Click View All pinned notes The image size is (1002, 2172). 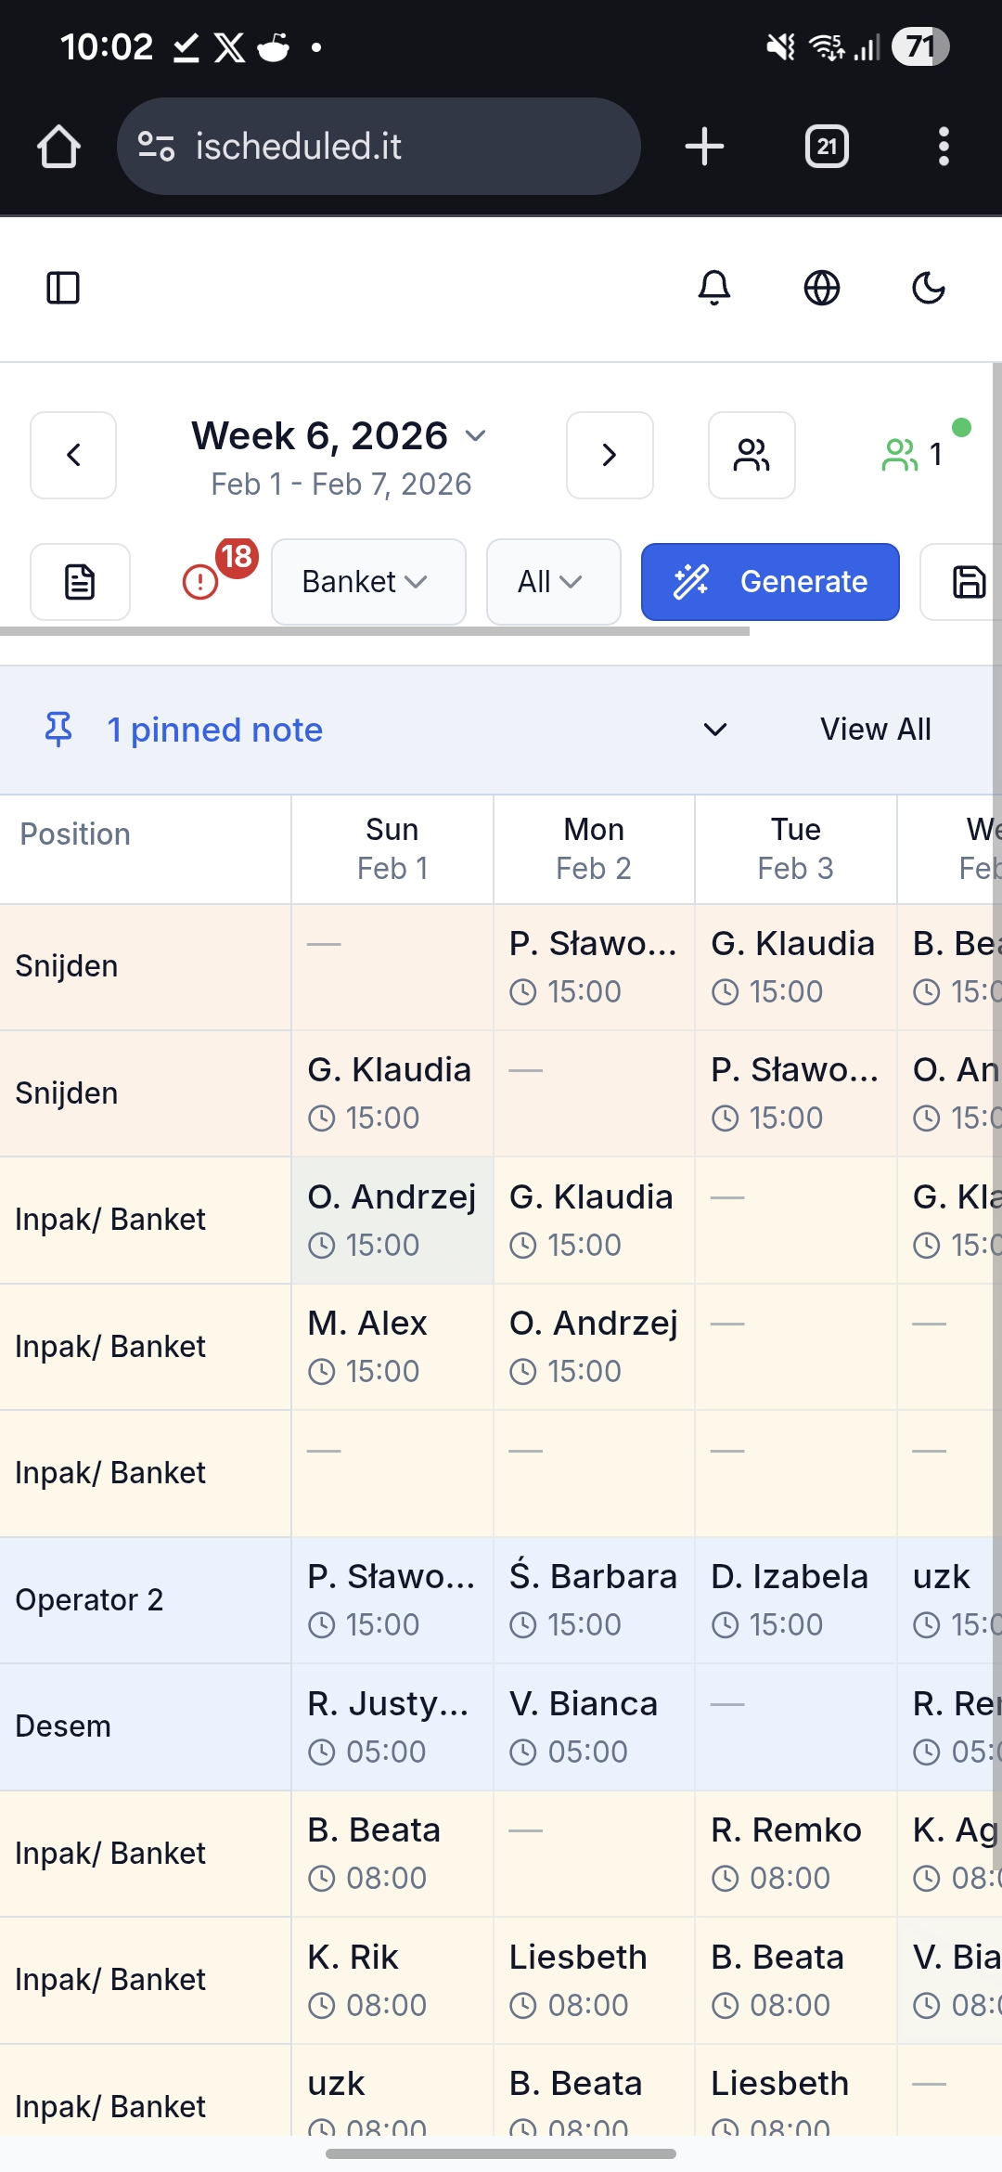[875, 730]
